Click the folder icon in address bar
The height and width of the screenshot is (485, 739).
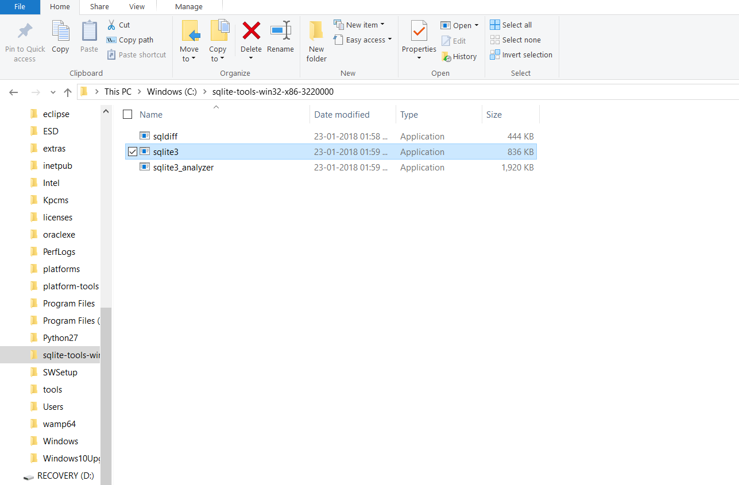[84, 92]
